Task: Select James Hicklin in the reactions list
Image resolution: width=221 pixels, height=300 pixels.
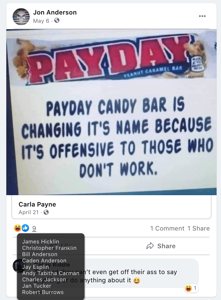Action: tap(40, 242)
